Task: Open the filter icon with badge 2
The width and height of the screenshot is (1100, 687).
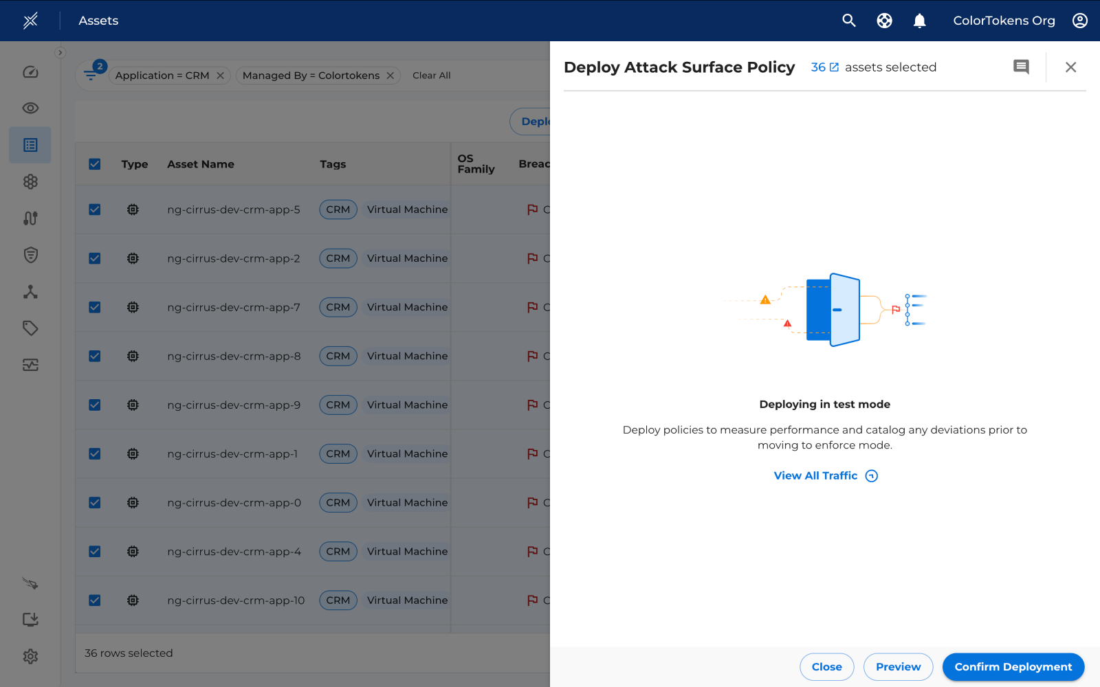Action: pos(91,74)
